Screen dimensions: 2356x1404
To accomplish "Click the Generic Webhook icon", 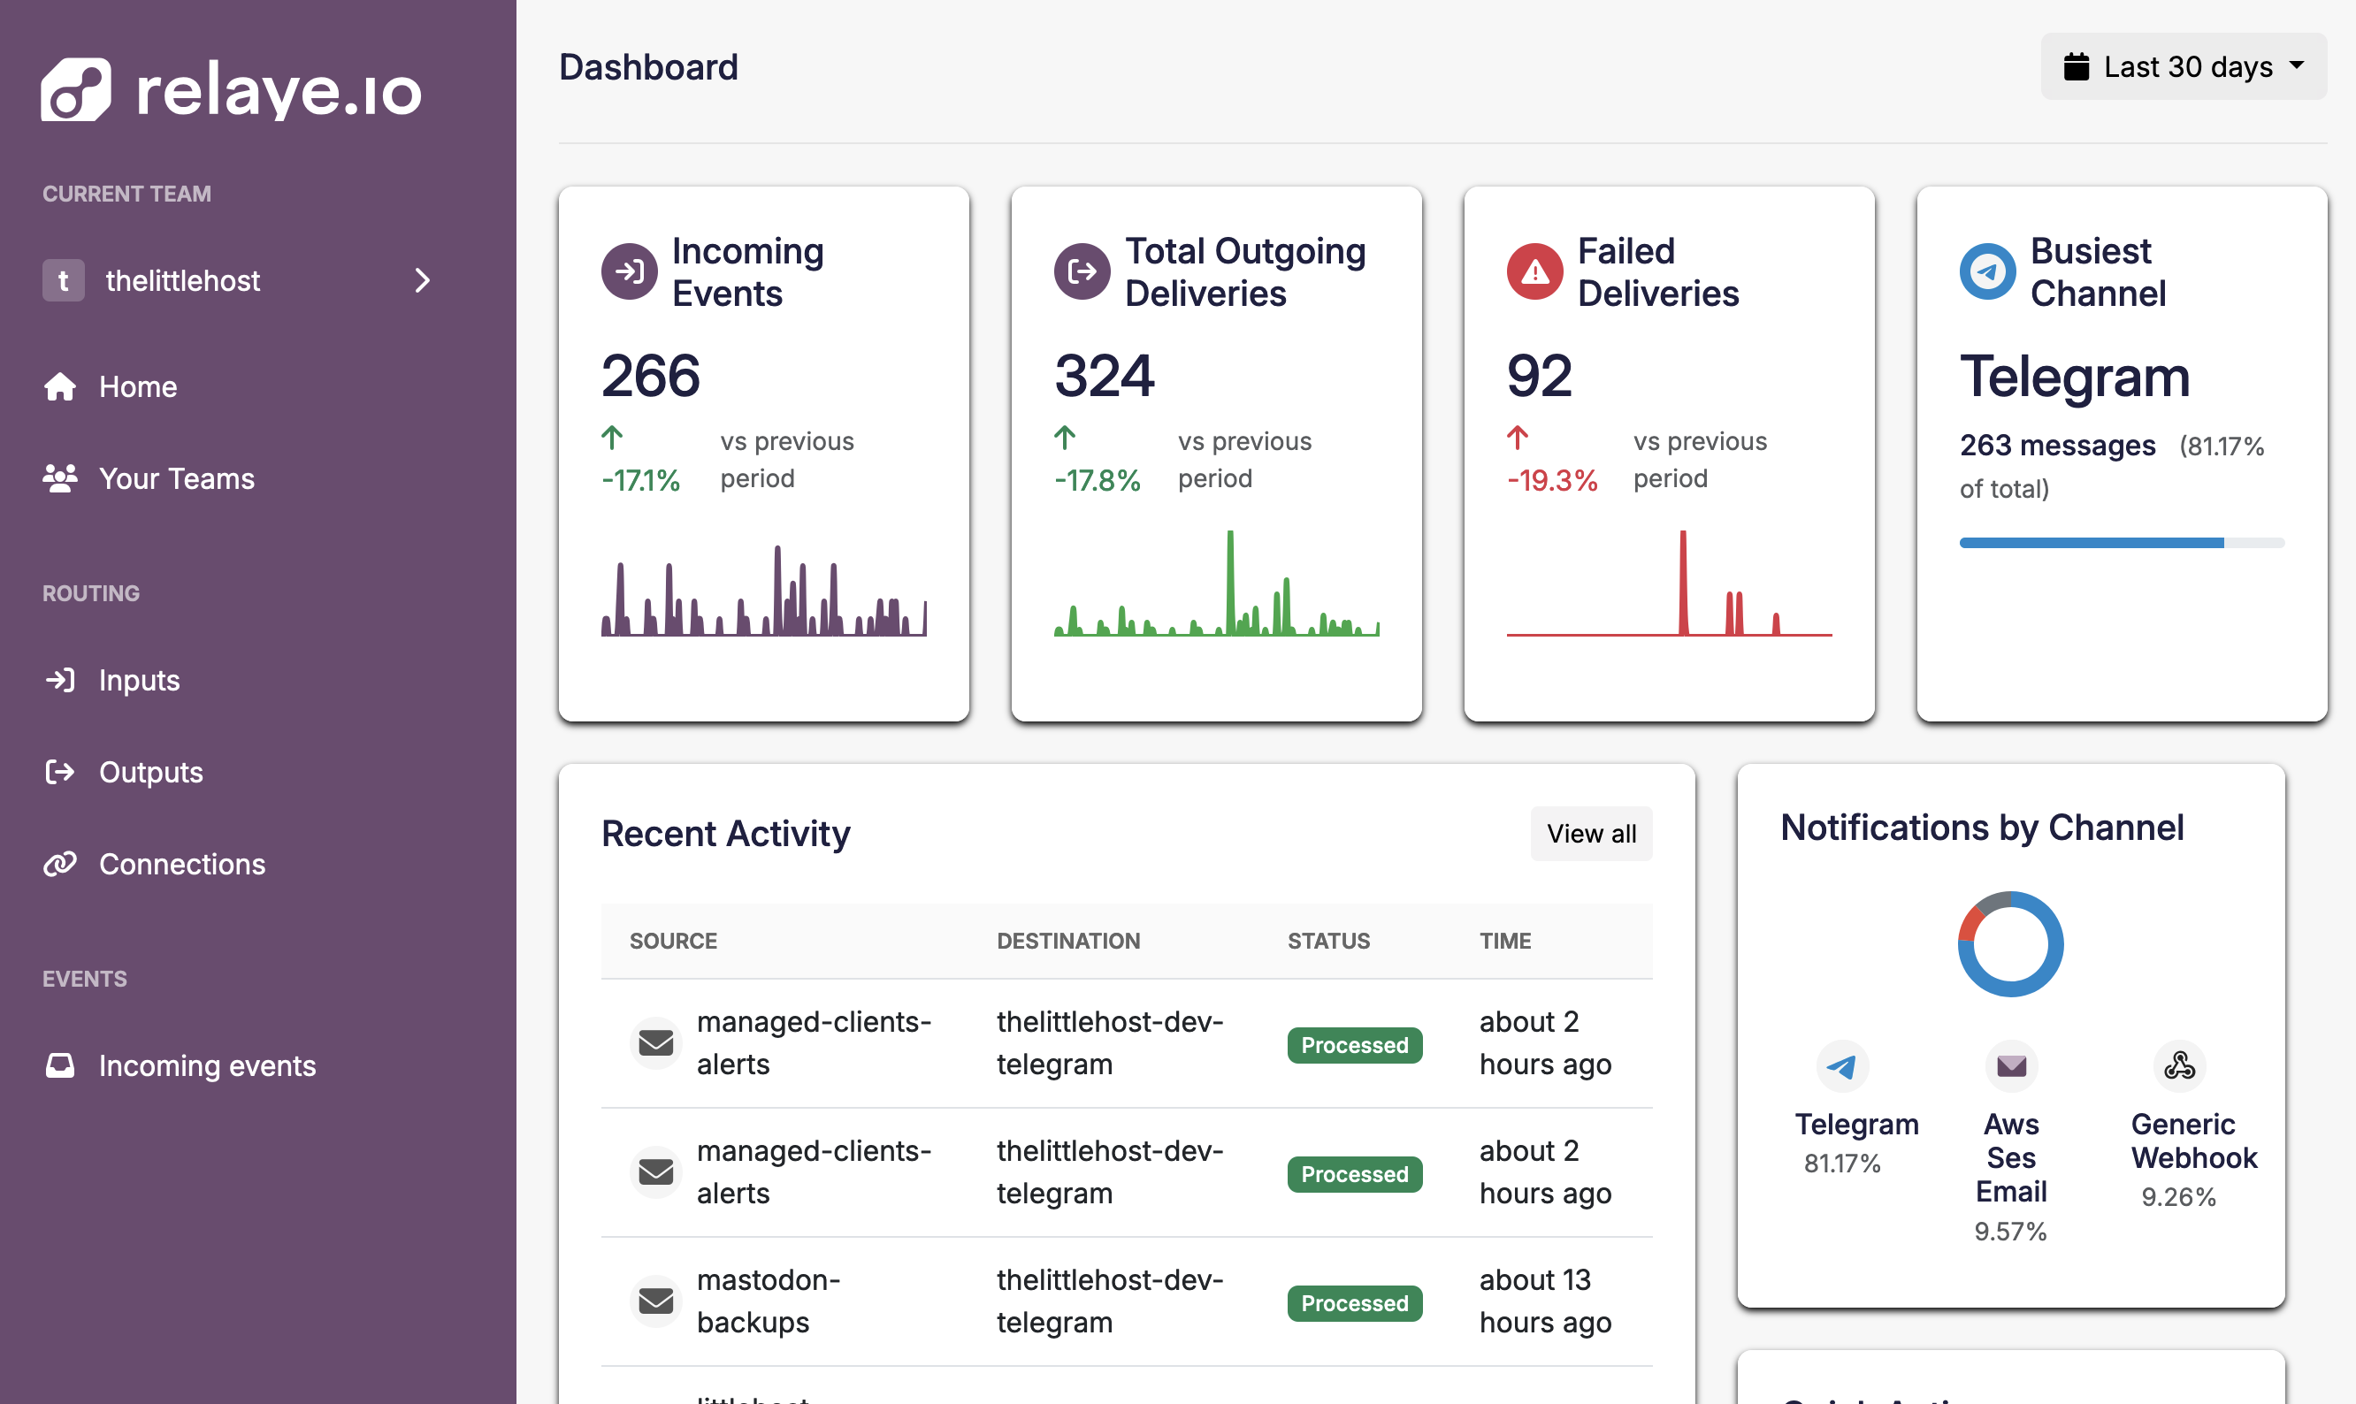I will pos(2178,1066).
